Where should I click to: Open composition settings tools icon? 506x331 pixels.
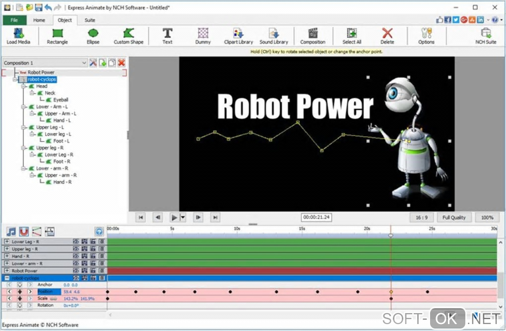(93, 63)
